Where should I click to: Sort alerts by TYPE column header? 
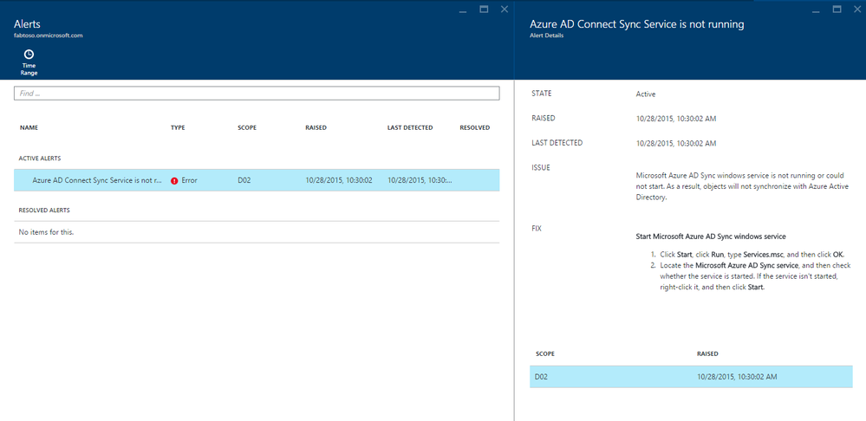click(x=178, y=127)
